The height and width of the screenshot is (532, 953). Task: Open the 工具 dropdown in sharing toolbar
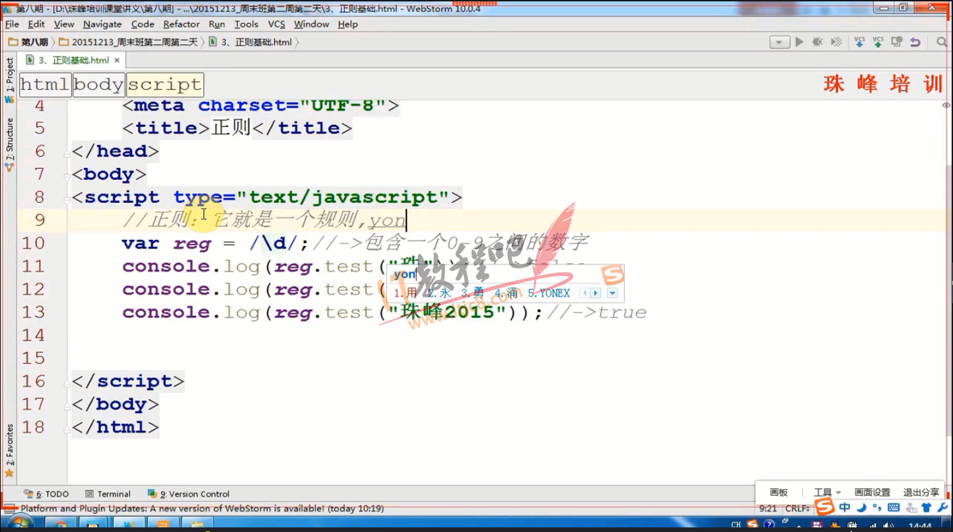(827, 492)
